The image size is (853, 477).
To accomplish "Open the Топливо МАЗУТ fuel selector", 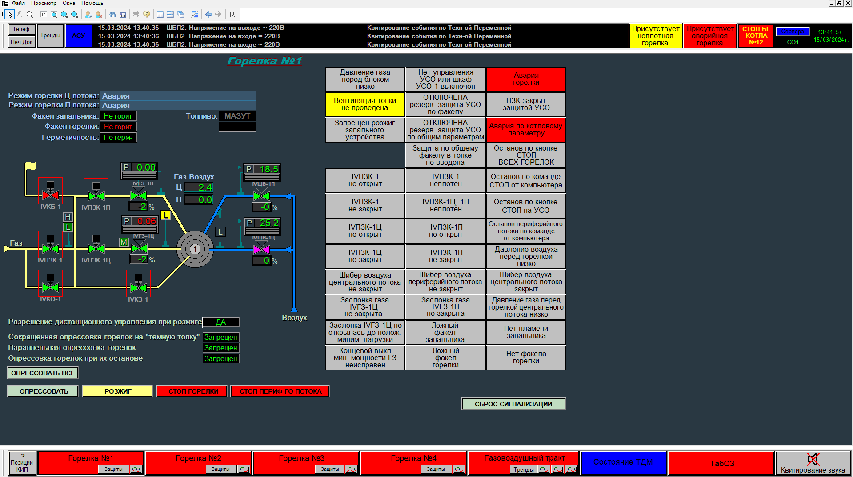I will click(x=237, y=116).
